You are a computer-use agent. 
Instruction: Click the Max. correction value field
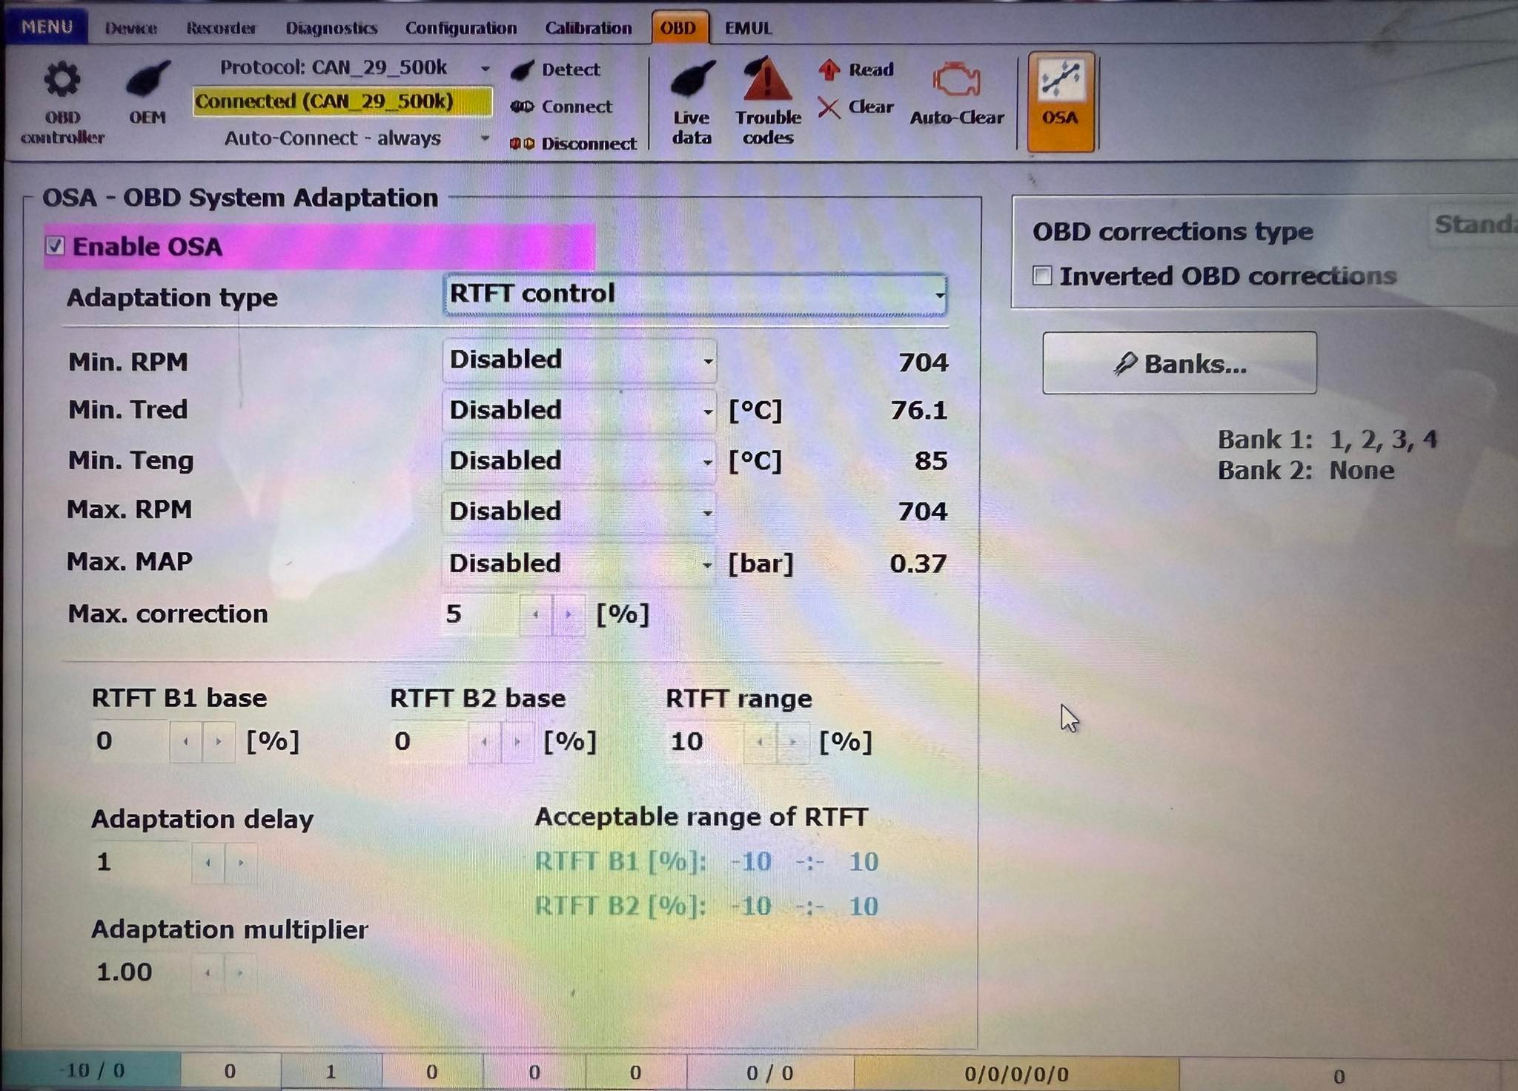pos(480,614)
